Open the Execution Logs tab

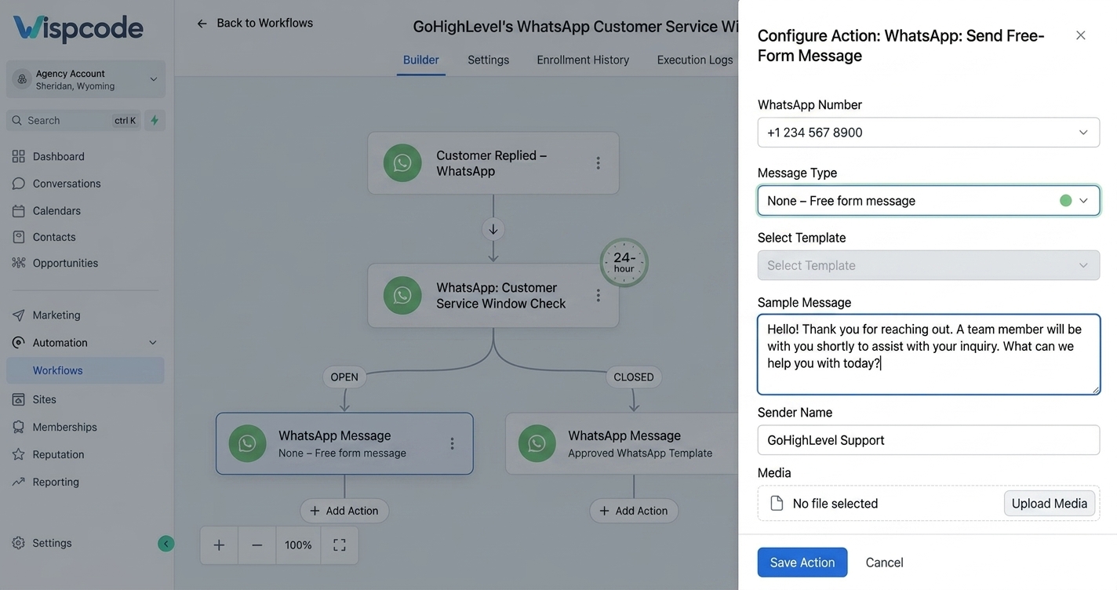[x=695, y=60]
